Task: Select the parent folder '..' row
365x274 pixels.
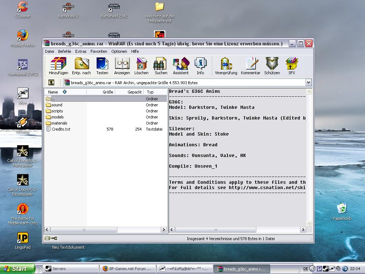Action: pos(106,99)
